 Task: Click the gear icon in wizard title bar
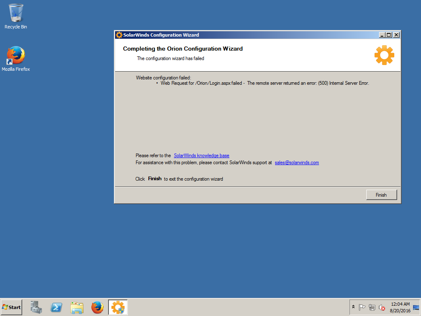point(119,35)
